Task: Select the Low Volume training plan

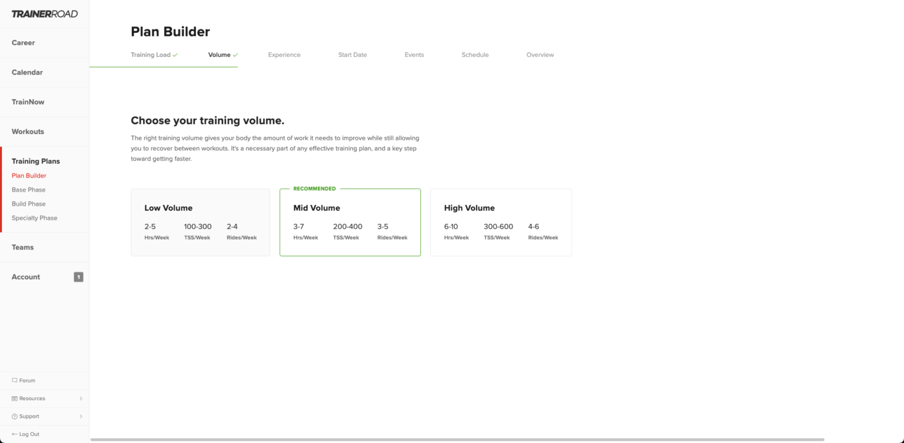Action: click(200, 222)
